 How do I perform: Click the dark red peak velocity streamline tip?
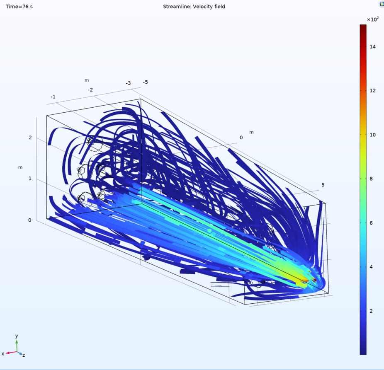pos(315,280)
